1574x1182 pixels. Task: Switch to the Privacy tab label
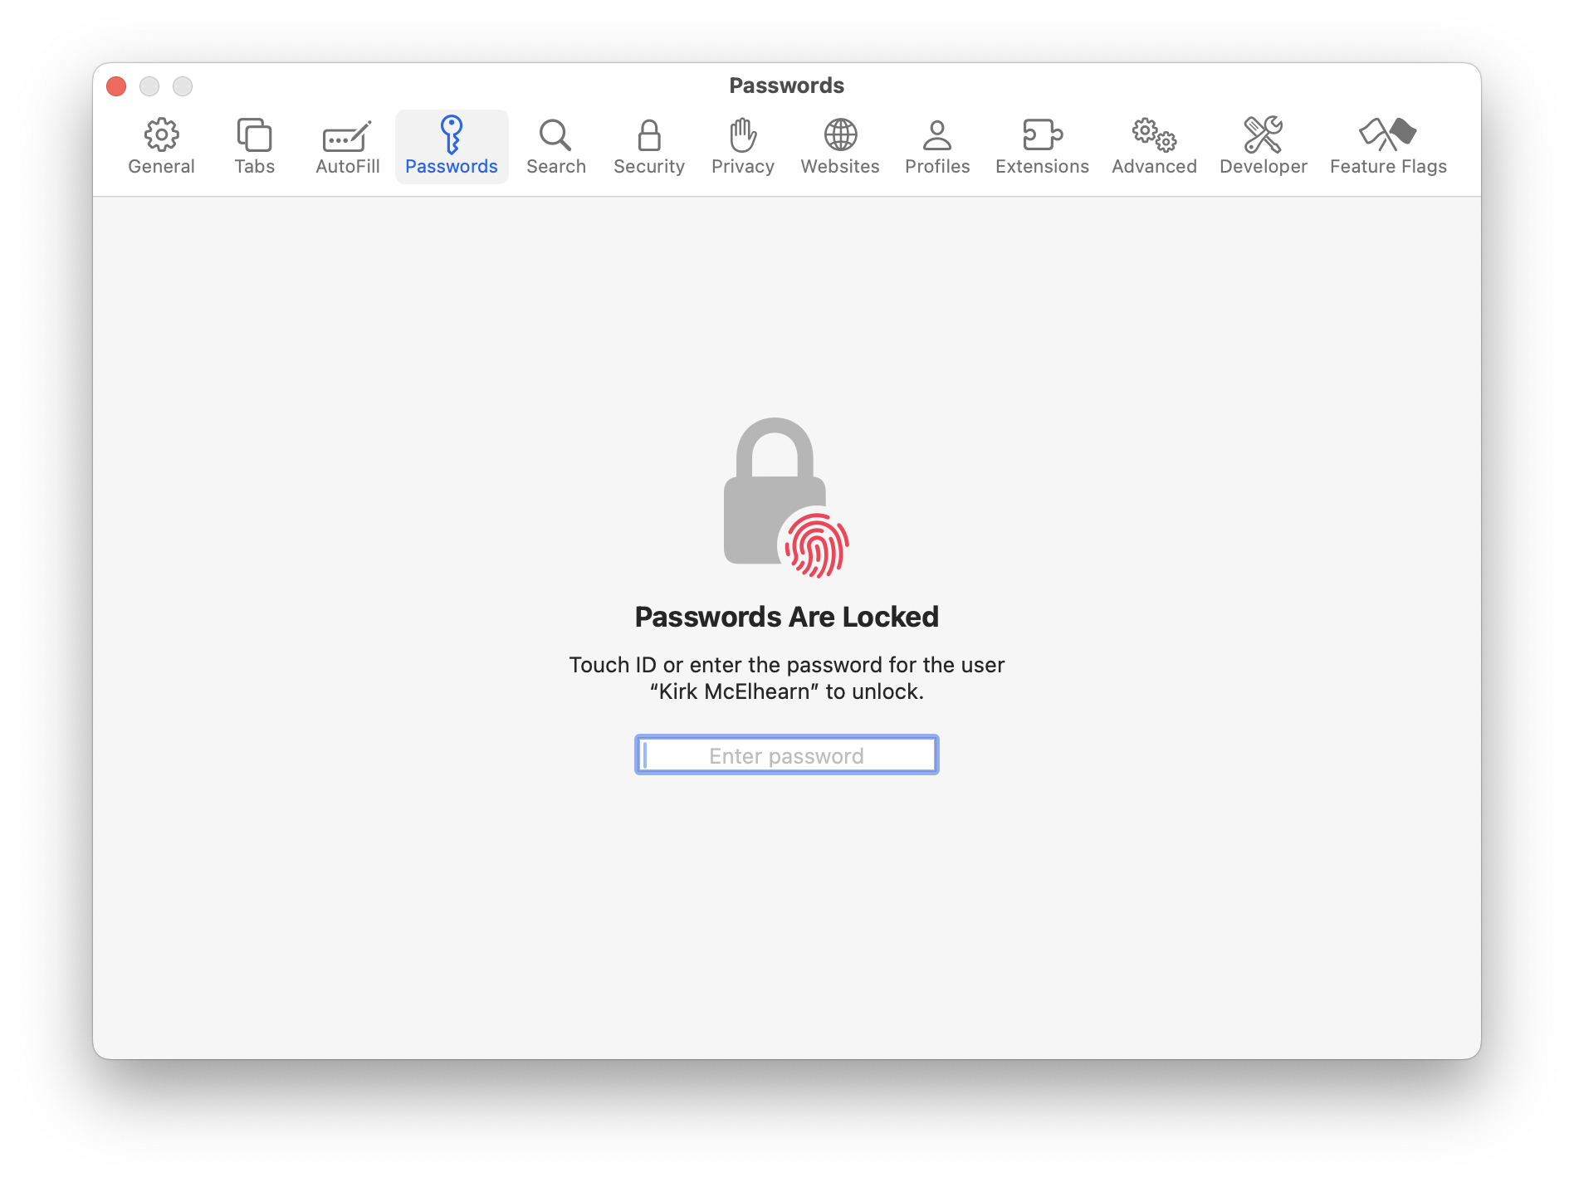[x=743, y=167]
